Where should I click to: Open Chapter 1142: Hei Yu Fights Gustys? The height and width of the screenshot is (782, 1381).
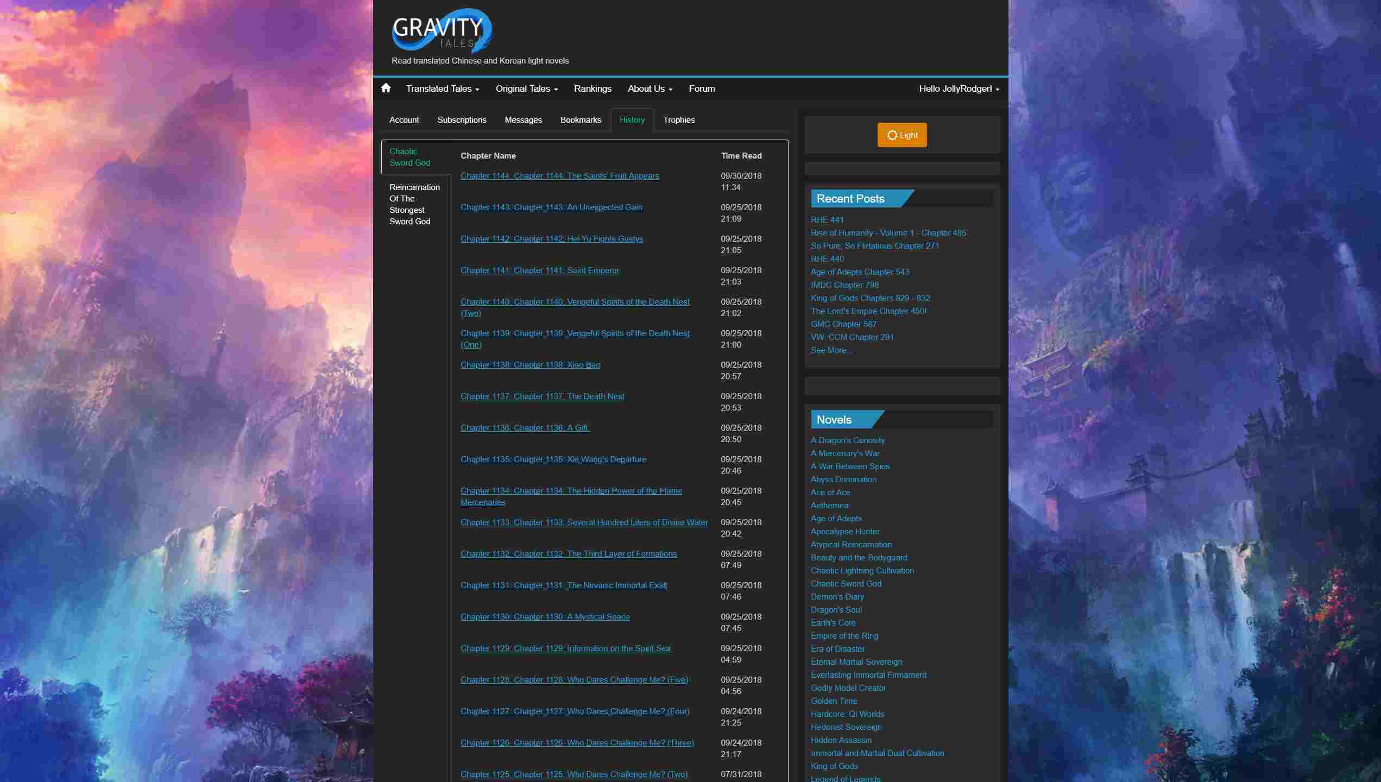click(551, 239)
